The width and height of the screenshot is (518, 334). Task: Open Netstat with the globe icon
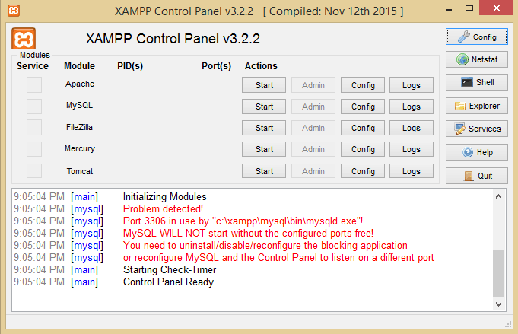pos(477,59)
